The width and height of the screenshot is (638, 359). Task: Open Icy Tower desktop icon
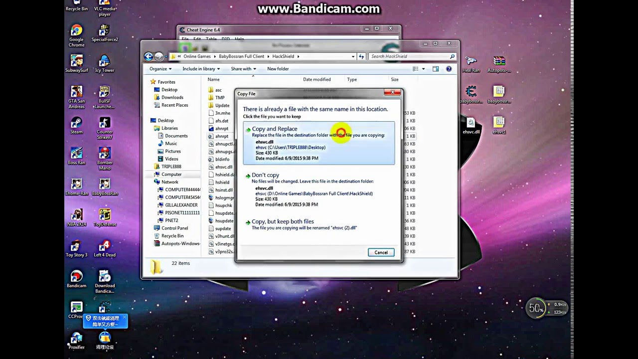click(105, 64)
